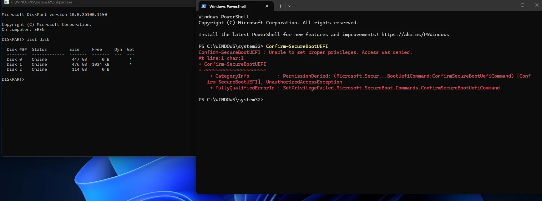The width and height of the screenshot is (542, 201).
Task: Click 'Access was denied.' error text
Action: pyautogui.click(x=387, y=52)
